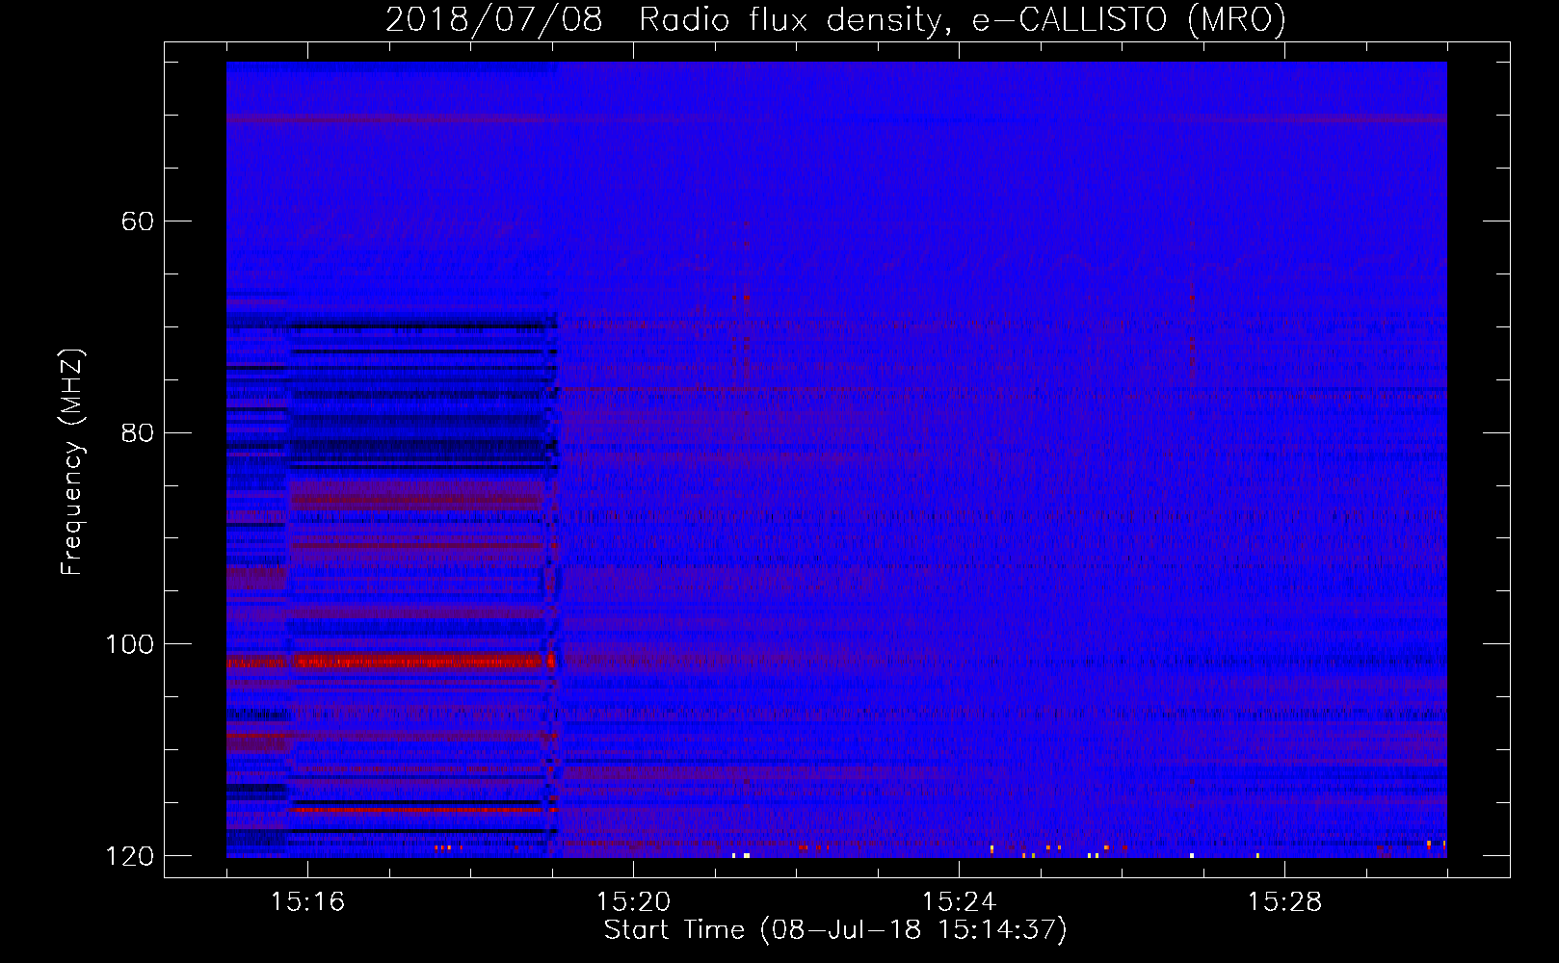Click the 'Start Time (08-Jul-18 15:14:37)' label
1559x963 pixels.
pyautogui.click(x=835, y=930)
